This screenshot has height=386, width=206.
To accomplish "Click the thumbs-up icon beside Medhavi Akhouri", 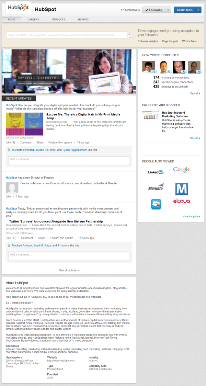I will pos(9,246).
